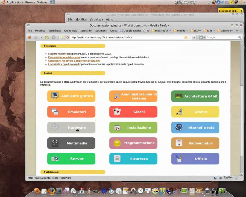Open the address bar history dropdown
This screenshot has width=246, height=197.
[194, 37]
